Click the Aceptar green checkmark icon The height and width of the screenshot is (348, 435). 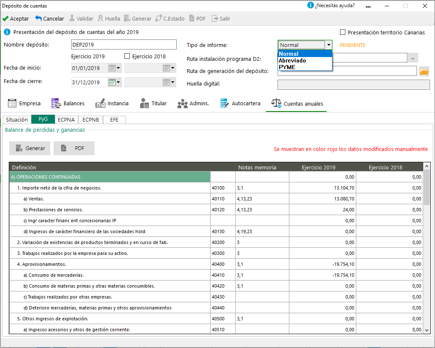coord(5,18)
